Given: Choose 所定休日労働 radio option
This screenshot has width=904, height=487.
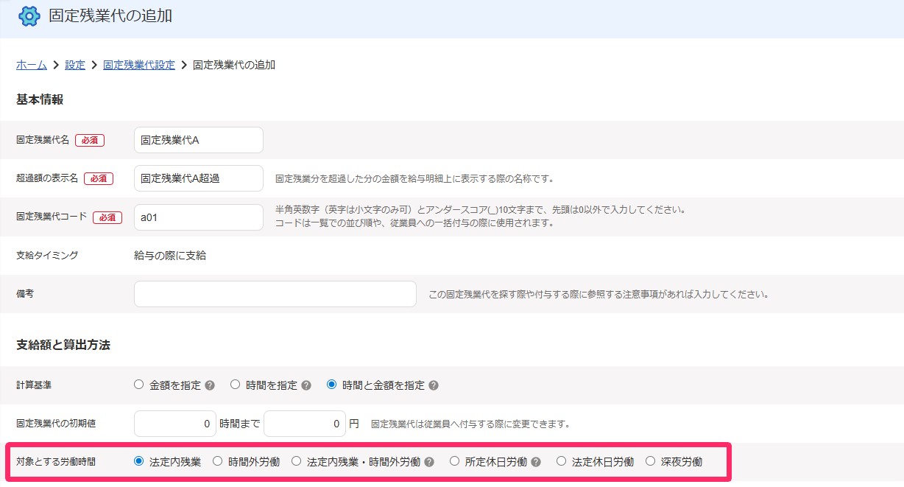Looking at the screenshot, I should point(454,462).
